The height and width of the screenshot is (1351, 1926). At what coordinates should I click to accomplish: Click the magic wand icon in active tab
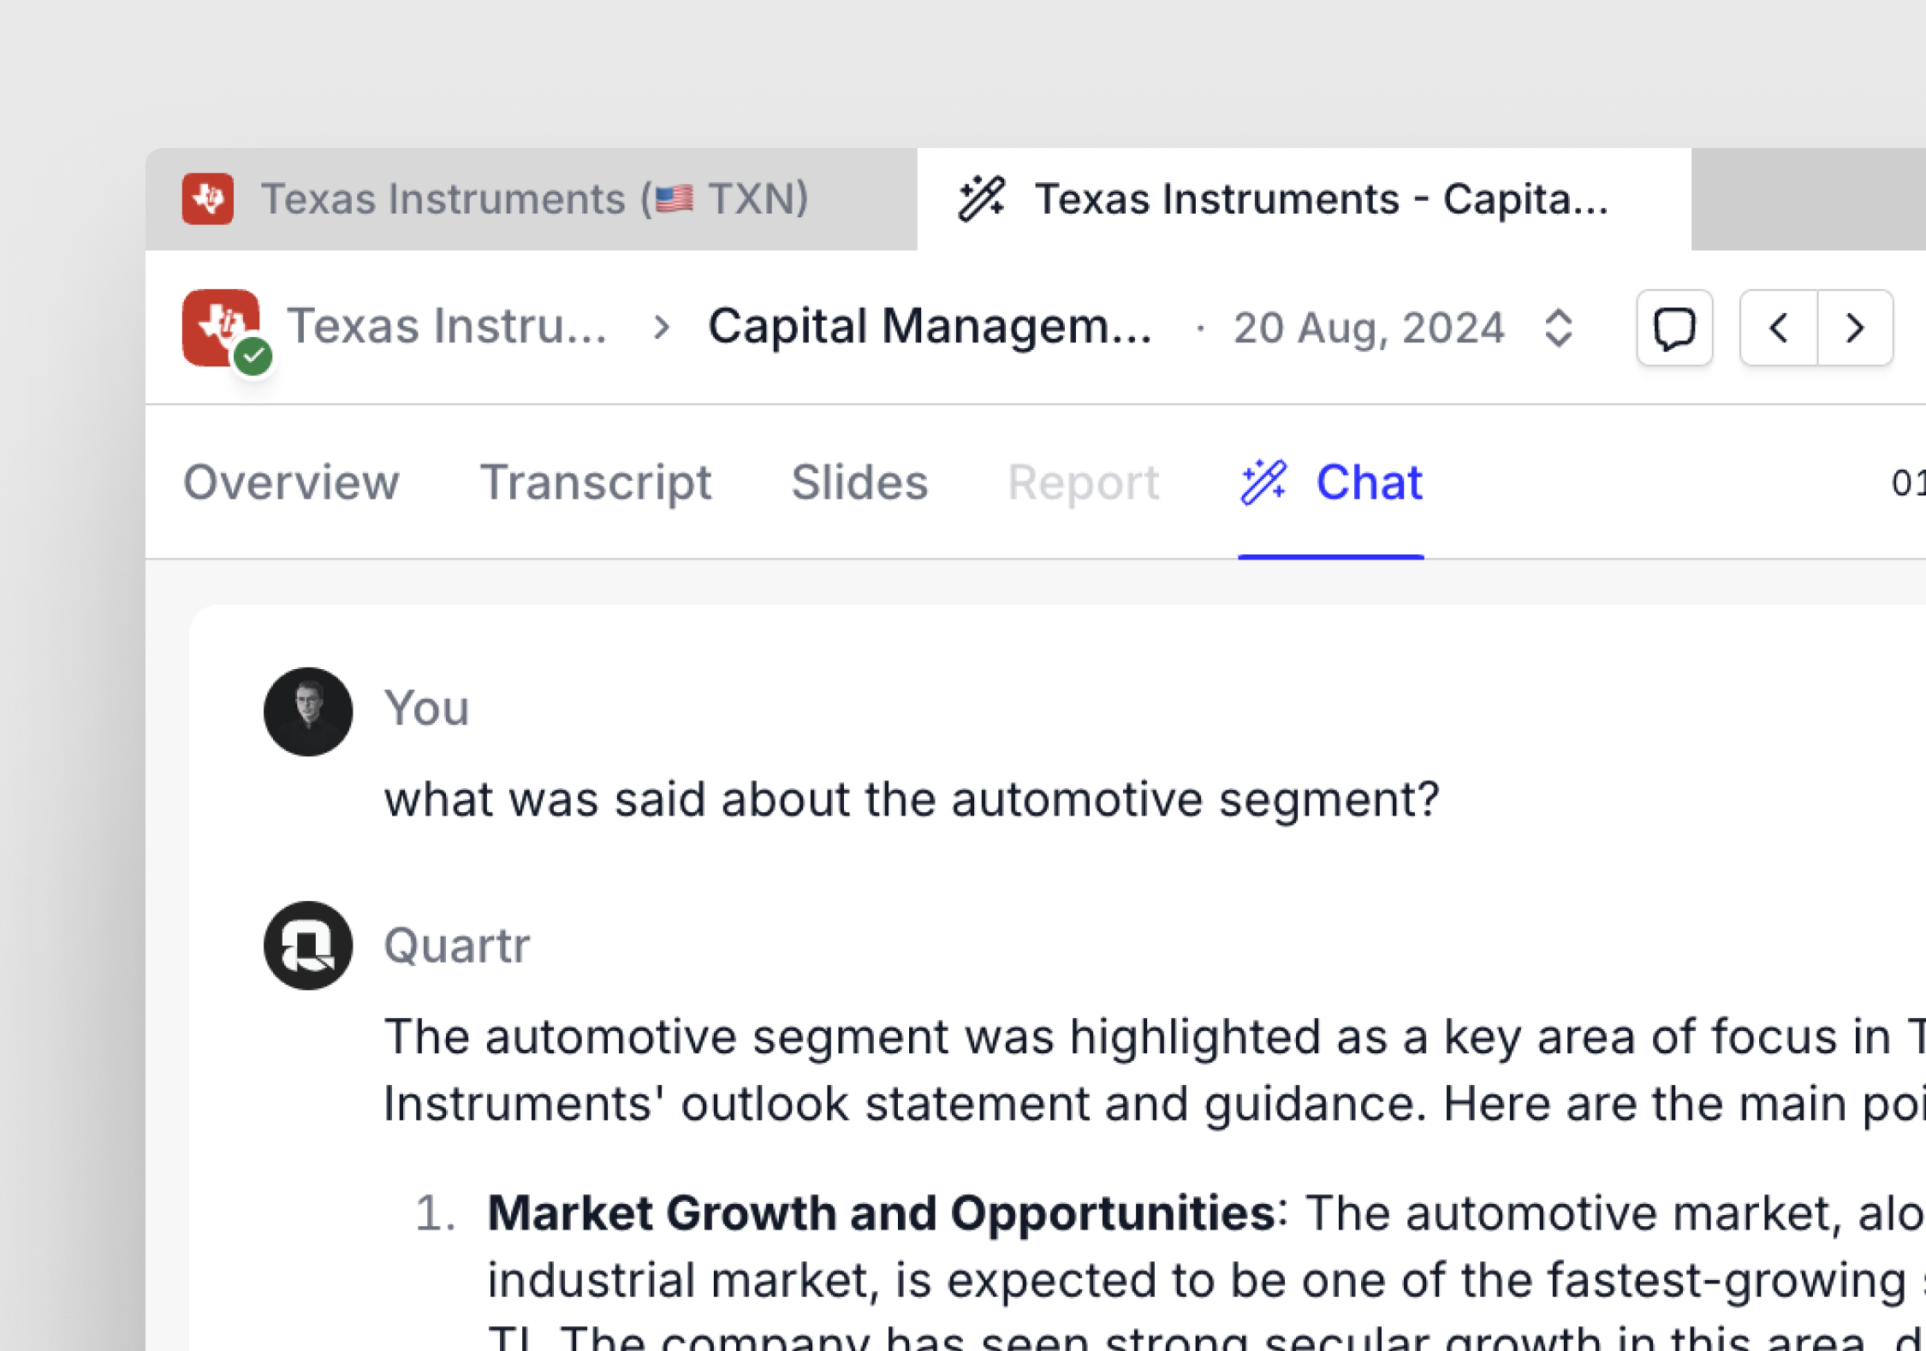click(x=982, y=199)
